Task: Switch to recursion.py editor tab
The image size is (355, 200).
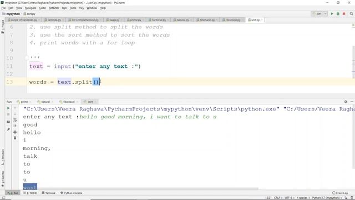Action: click(232, 20)
